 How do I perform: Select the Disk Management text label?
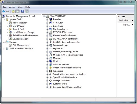tap(21, 45)
